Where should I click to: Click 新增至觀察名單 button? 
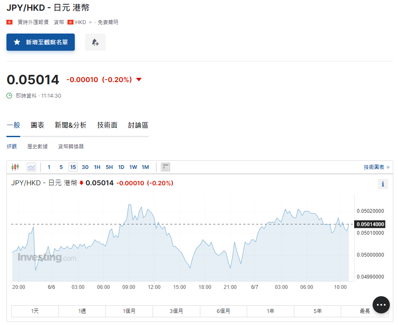coord(40,42)
